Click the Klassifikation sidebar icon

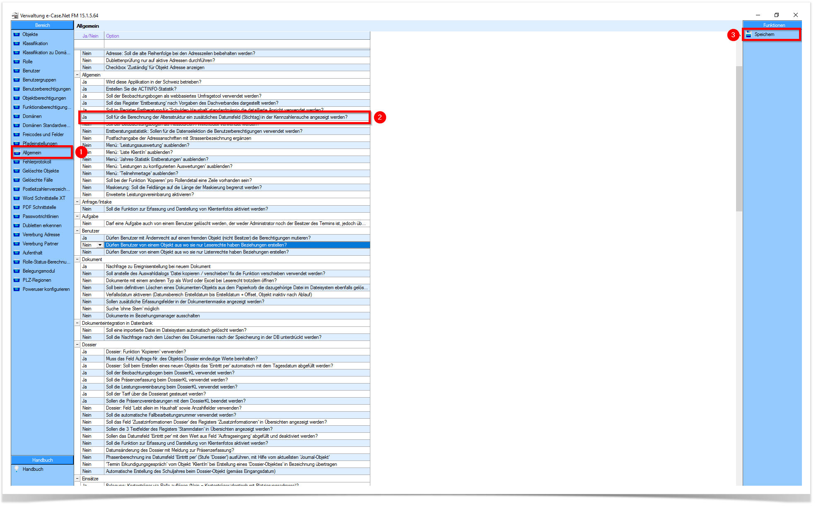pos(17,43)
